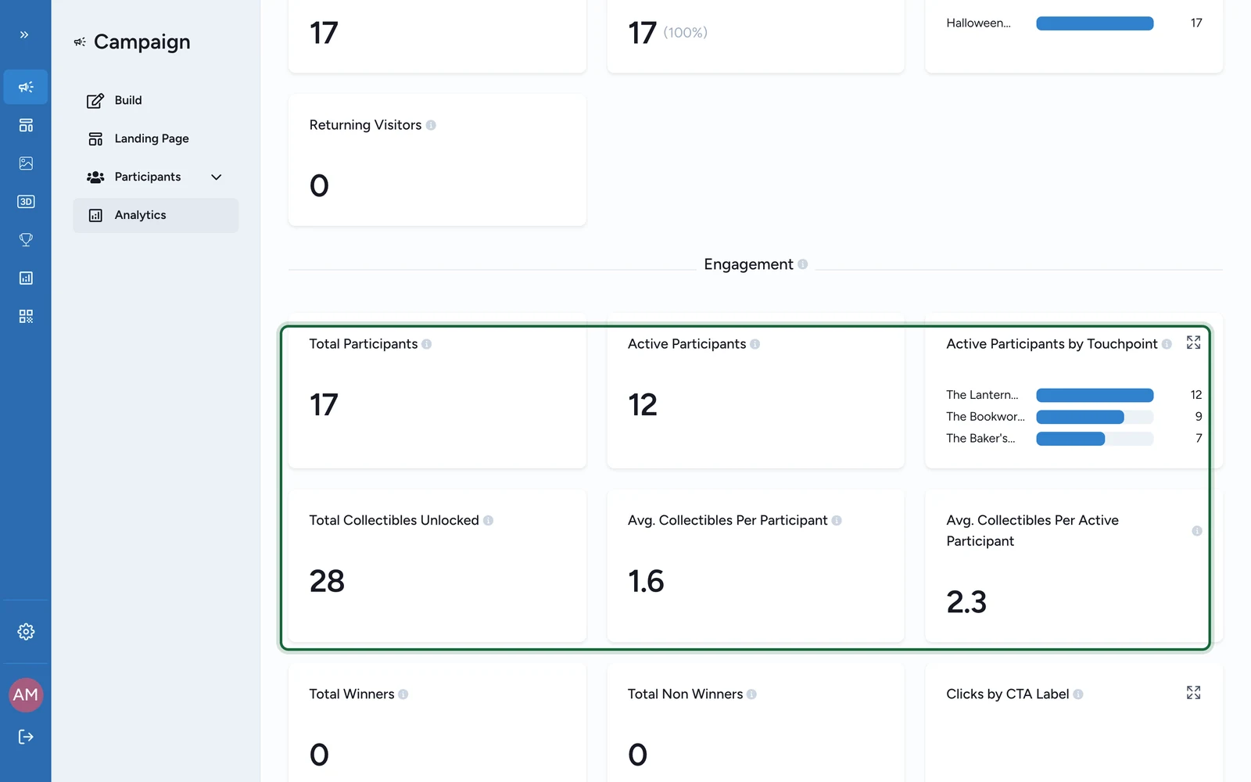
Task: Log out using the exit icon
Action: (26, 737)
